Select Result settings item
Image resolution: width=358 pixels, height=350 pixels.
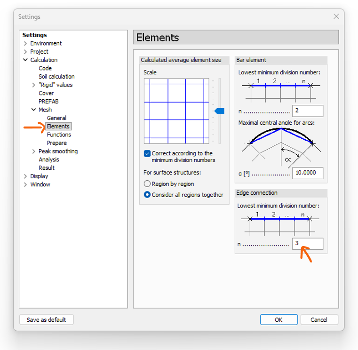click(x=47, y=168)
